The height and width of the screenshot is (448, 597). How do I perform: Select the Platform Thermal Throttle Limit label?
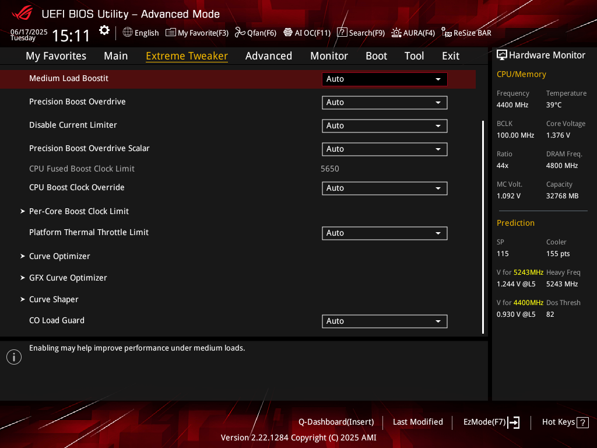point(89,232)
